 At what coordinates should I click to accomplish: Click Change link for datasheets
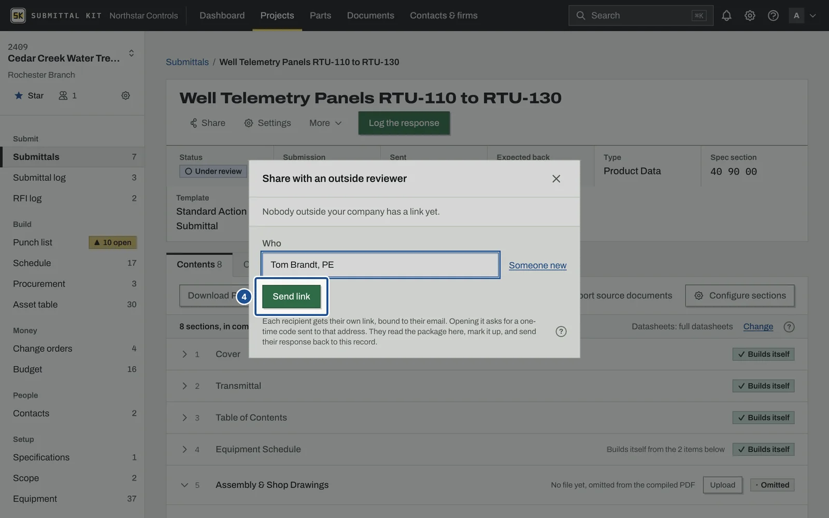click(758, 326)
